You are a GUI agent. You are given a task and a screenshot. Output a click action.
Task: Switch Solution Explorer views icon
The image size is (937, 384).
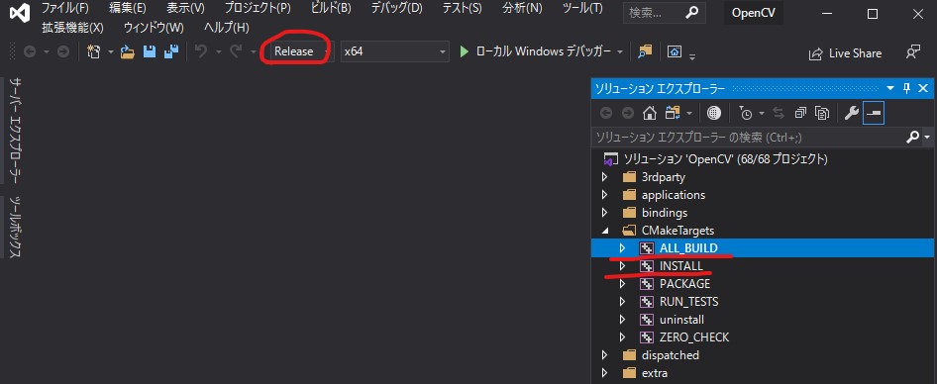(x=673, y=112)
